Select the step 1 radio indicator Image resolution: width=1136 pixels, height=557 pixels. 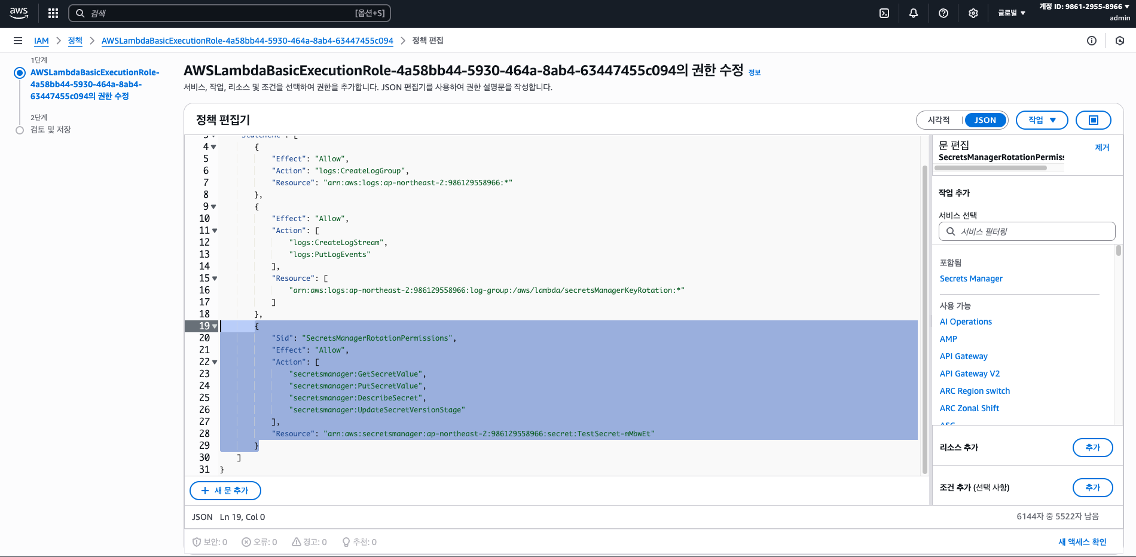pos(20,73)
